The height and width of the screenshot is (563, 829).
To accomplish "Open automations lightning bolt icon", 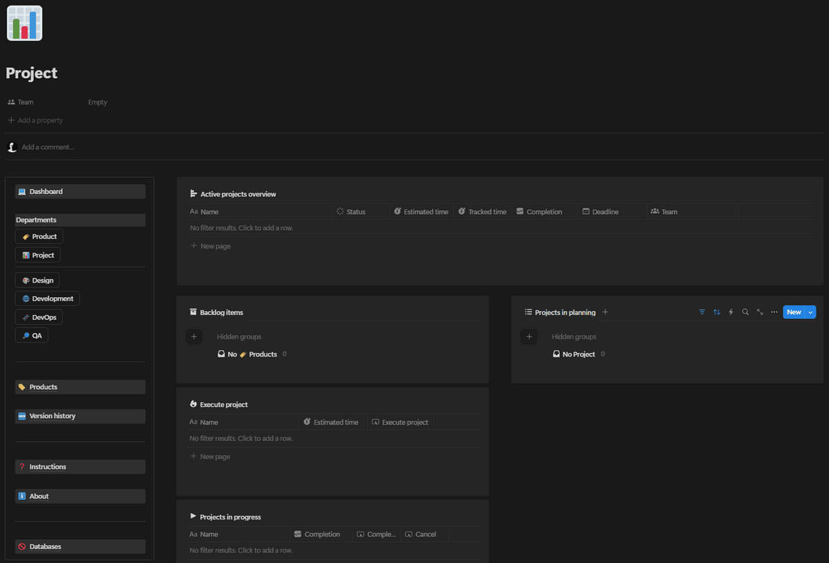I will tap(731, 312).
